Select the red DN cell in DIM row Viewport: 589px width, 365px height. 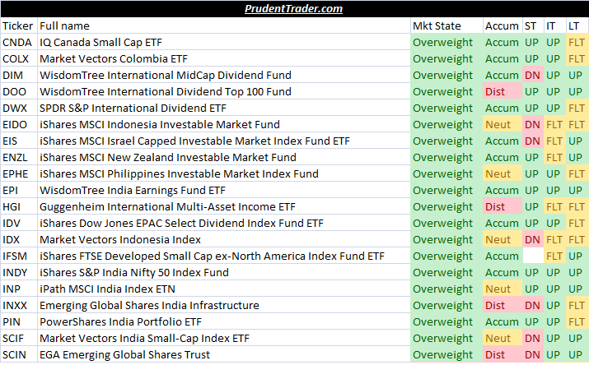532,75
